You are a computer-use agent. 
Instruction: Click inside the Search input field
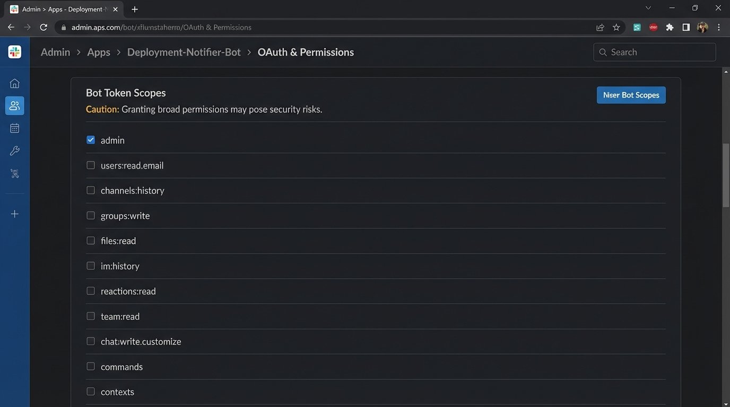[658, 52]
